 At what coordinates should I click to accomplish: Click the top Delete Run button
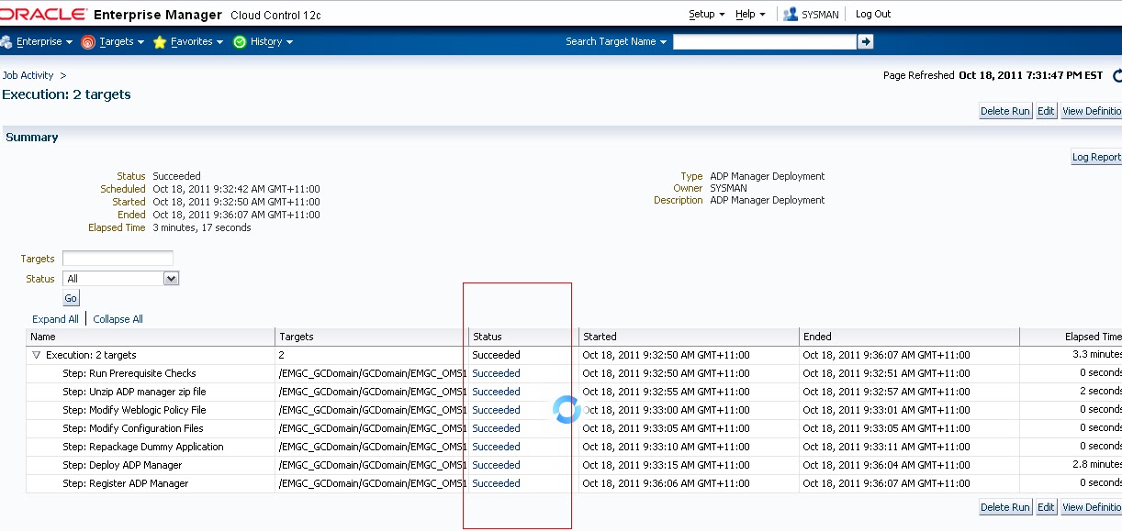pyautogui.click(x=1005, y=111)
